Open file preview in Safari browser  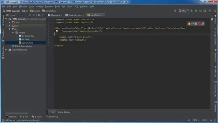[196, 24]
